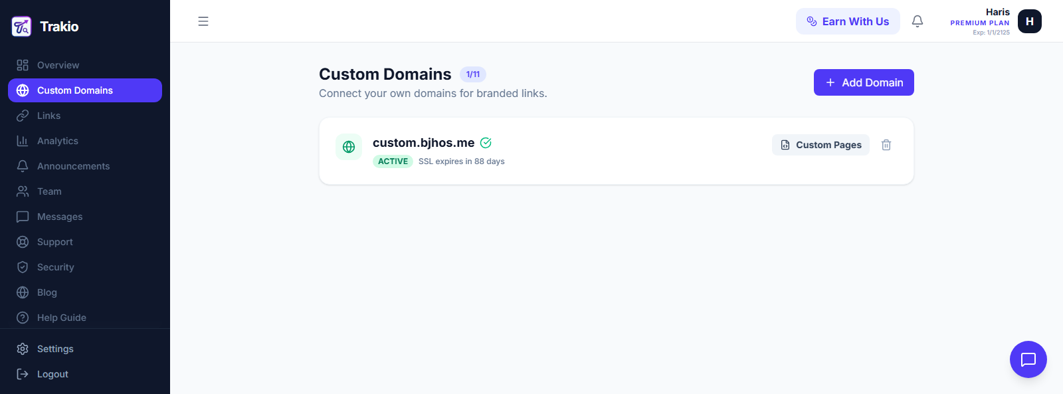Open the notifications bell icon
This screenshot has height=394, width=1063.
(918, 21)
